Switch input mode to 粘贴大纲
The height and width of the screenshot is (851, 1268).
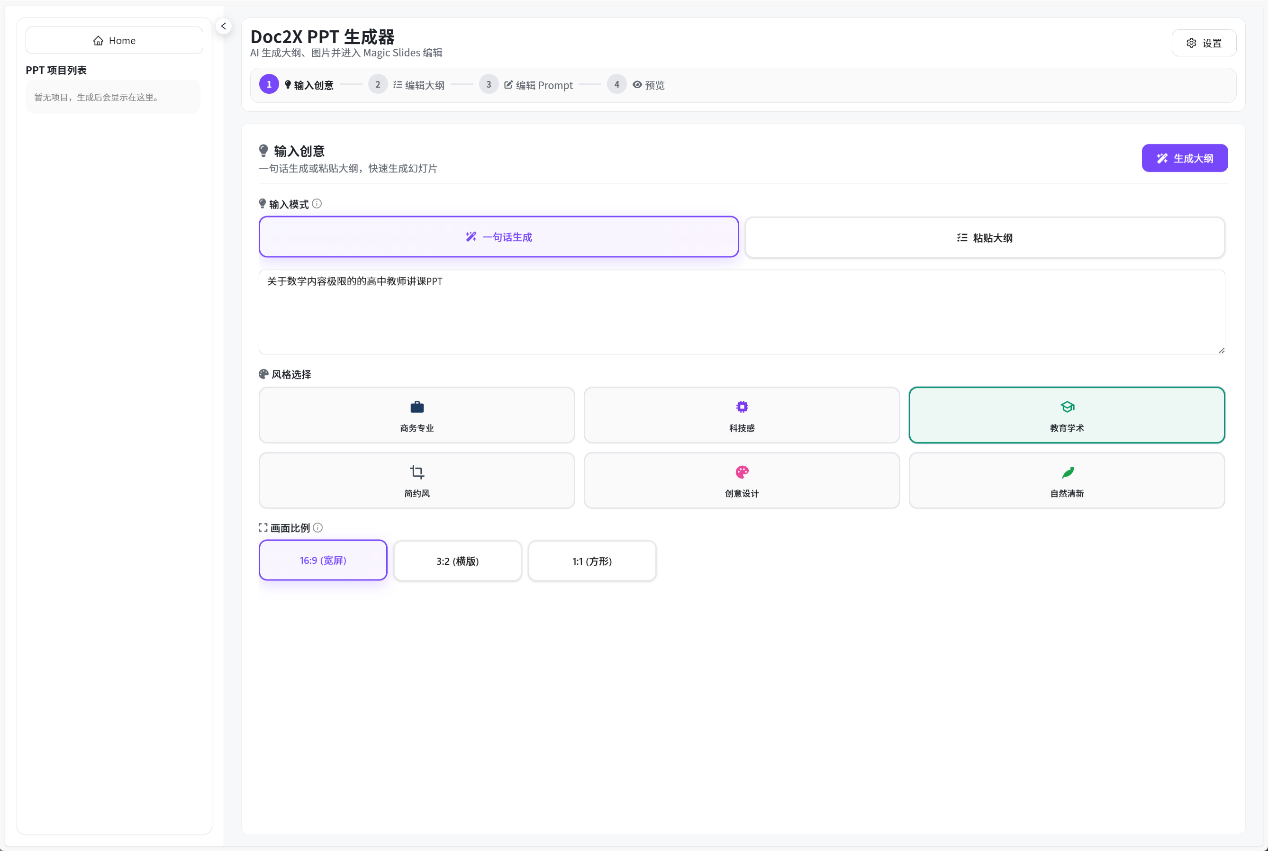[x=985, y=238]
